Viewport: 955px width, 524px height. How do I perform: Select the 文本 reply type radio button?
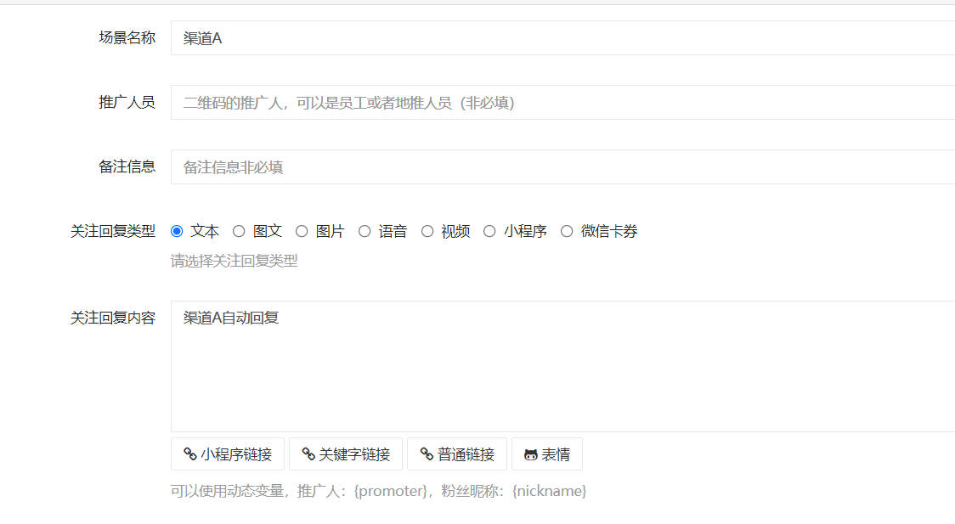(177, 230)
